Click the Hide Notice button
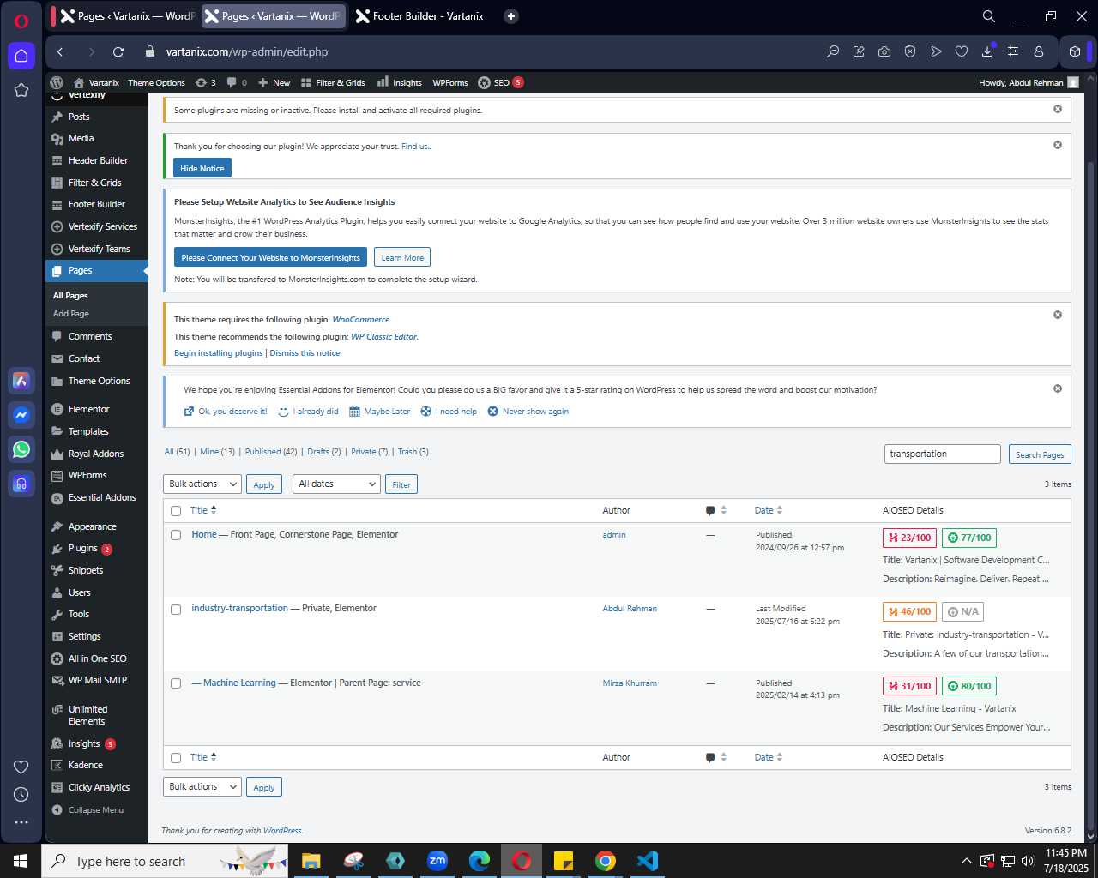Viewport: 1098px width, 878px height. [202, 168]
